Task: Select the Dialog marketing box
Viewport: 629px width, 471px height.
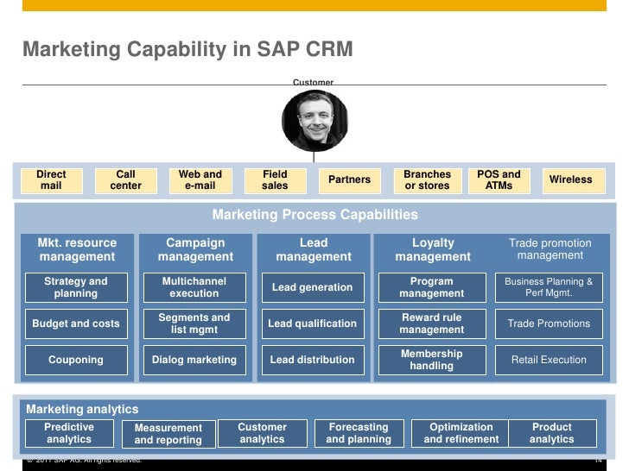Action: click(x=194, y=360)
